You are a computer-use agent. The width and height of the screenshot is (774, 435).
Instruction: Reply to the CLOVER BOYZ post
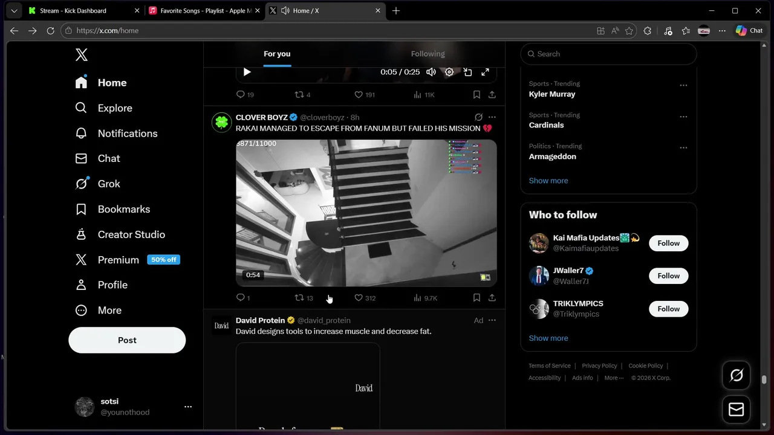[243, 298]
